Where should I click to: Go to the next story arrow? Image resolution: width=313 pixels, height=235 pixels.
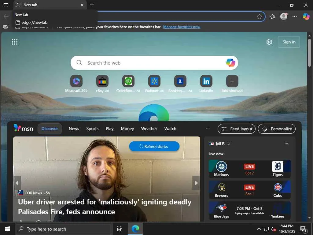(x=196, y=183)
